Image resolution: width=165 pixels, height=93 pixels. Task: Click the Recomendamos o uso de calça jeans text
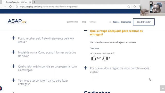(x=113, y=42)
